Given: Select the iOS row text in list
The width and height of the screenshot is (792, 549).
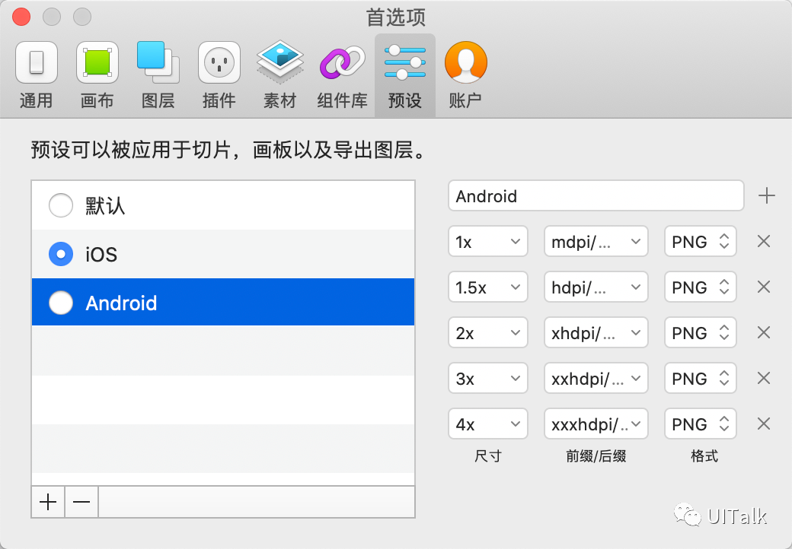Looking at the screenshot, I should coord(101,255).
